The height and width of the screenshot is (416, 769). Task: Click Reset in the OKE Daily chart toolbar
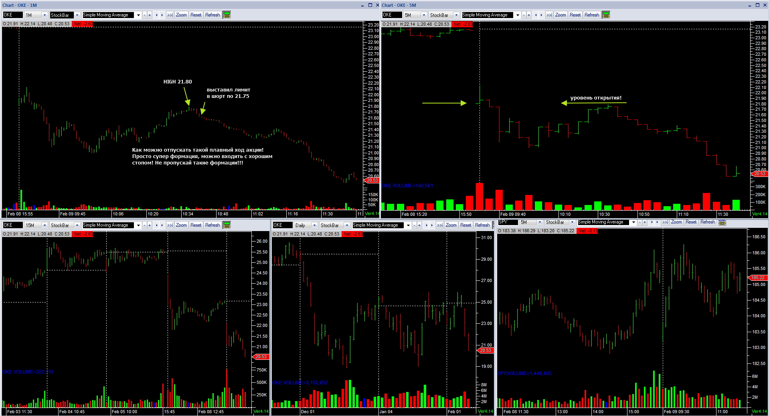click(466, 225)
